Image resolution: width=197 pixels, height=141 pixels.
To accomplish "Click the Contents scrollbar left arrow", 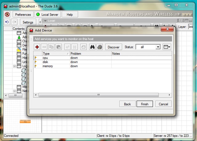I will [6, 95].
